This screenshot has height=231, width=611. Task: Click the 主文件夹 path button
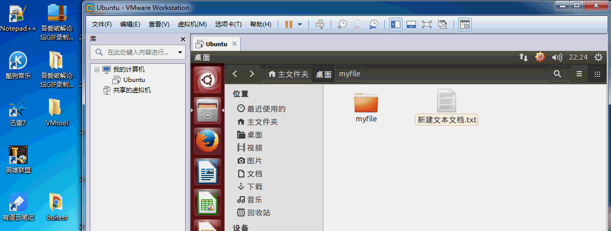(289, 74)
